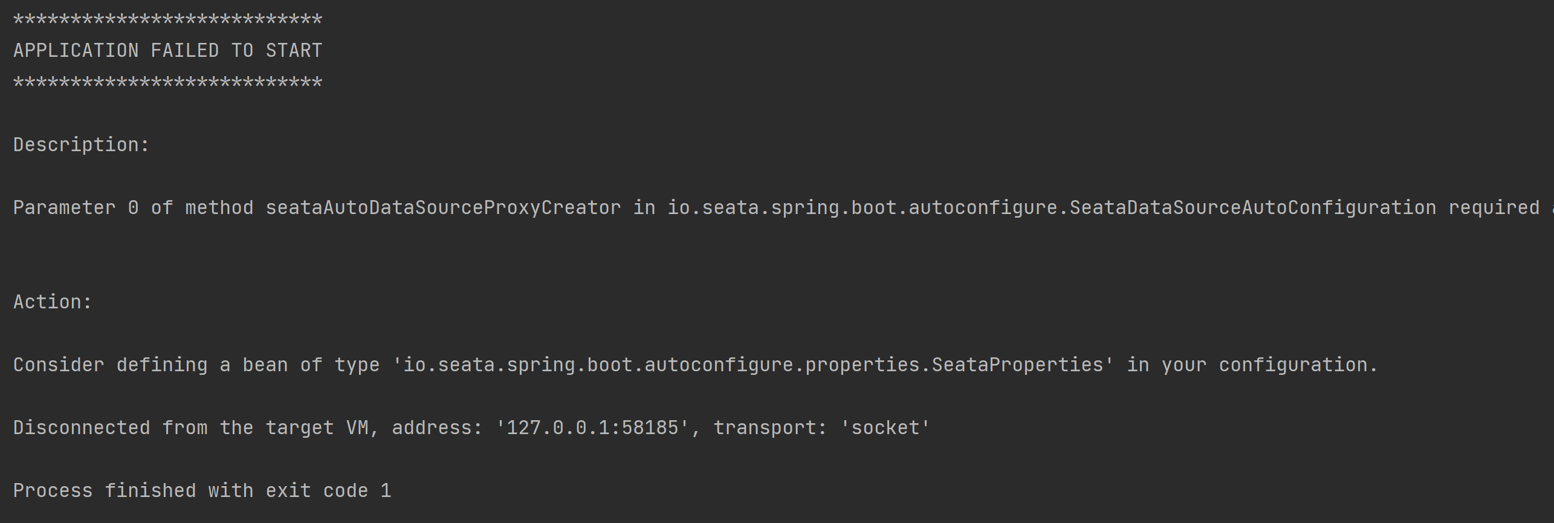Click the word START in the banner
The height and width of the screenshot is (523, 1554).
pos(294,50)
